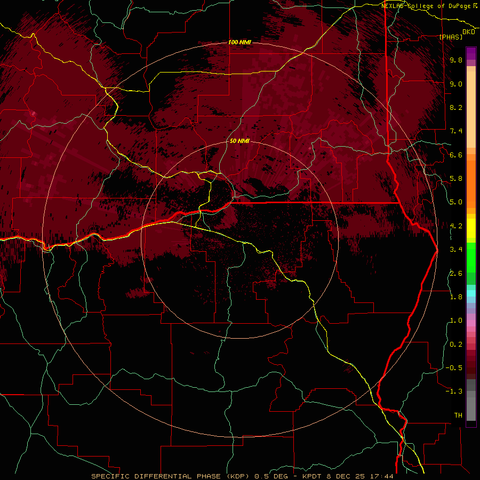Viewport: 480px width, 480px height.
Task: Click the -1.3 legend value
Action: click(454, 391)
